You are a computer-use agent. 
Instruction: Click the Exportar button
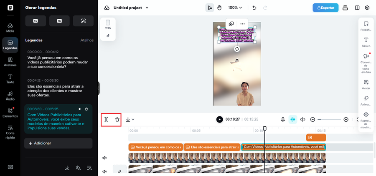point(325,8)
